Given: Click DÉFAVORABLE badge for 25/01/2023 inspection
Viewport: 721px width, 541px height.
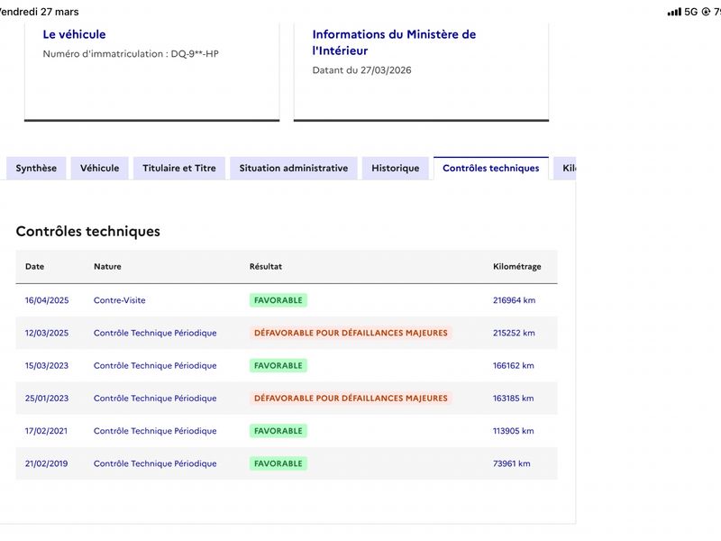Looking at the screenshot, I should [351, 399].
